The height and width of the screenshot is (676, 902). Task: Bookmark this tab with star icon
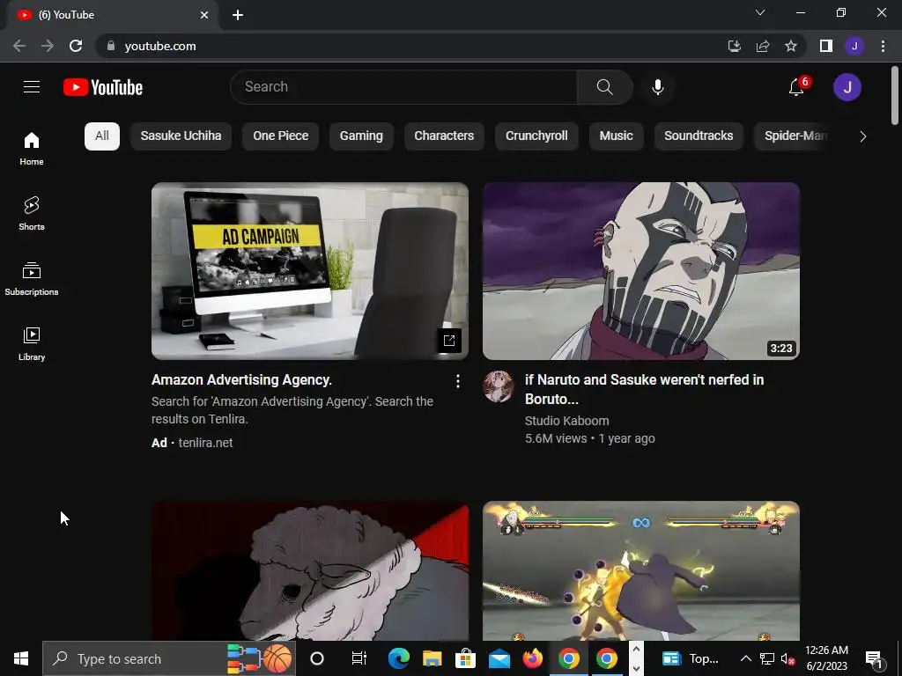coord(791,46)
